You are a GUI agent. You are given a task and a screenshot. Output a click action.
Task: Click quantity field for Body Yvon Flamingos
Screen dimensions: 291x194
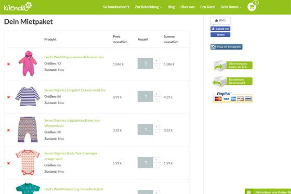click(145, 163)
